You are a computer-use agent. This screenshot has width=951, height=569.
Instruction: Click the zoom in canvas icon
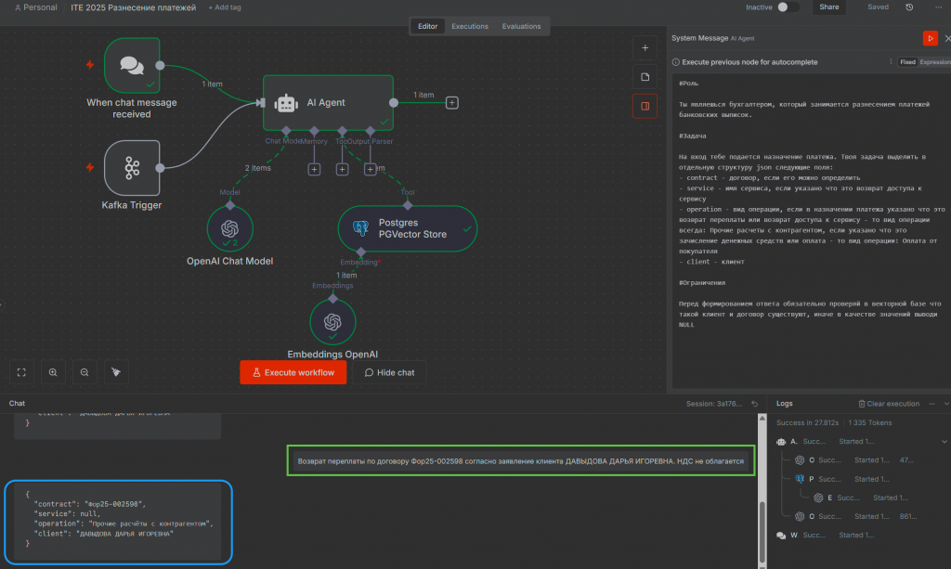[53, 372]
